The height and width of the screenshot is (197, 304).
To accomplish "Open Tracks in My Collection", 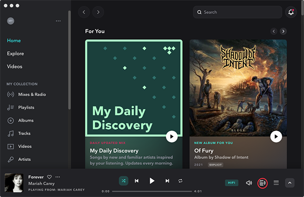I will [24, 134].
